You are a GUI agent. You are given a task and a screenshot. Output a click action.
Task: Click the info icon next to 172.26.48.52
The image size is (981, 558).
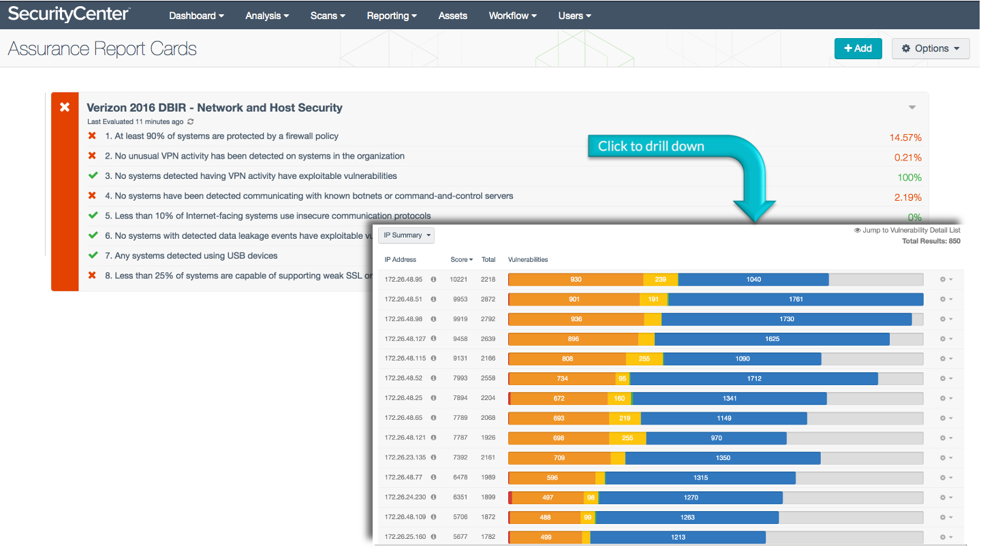(433, 378)
